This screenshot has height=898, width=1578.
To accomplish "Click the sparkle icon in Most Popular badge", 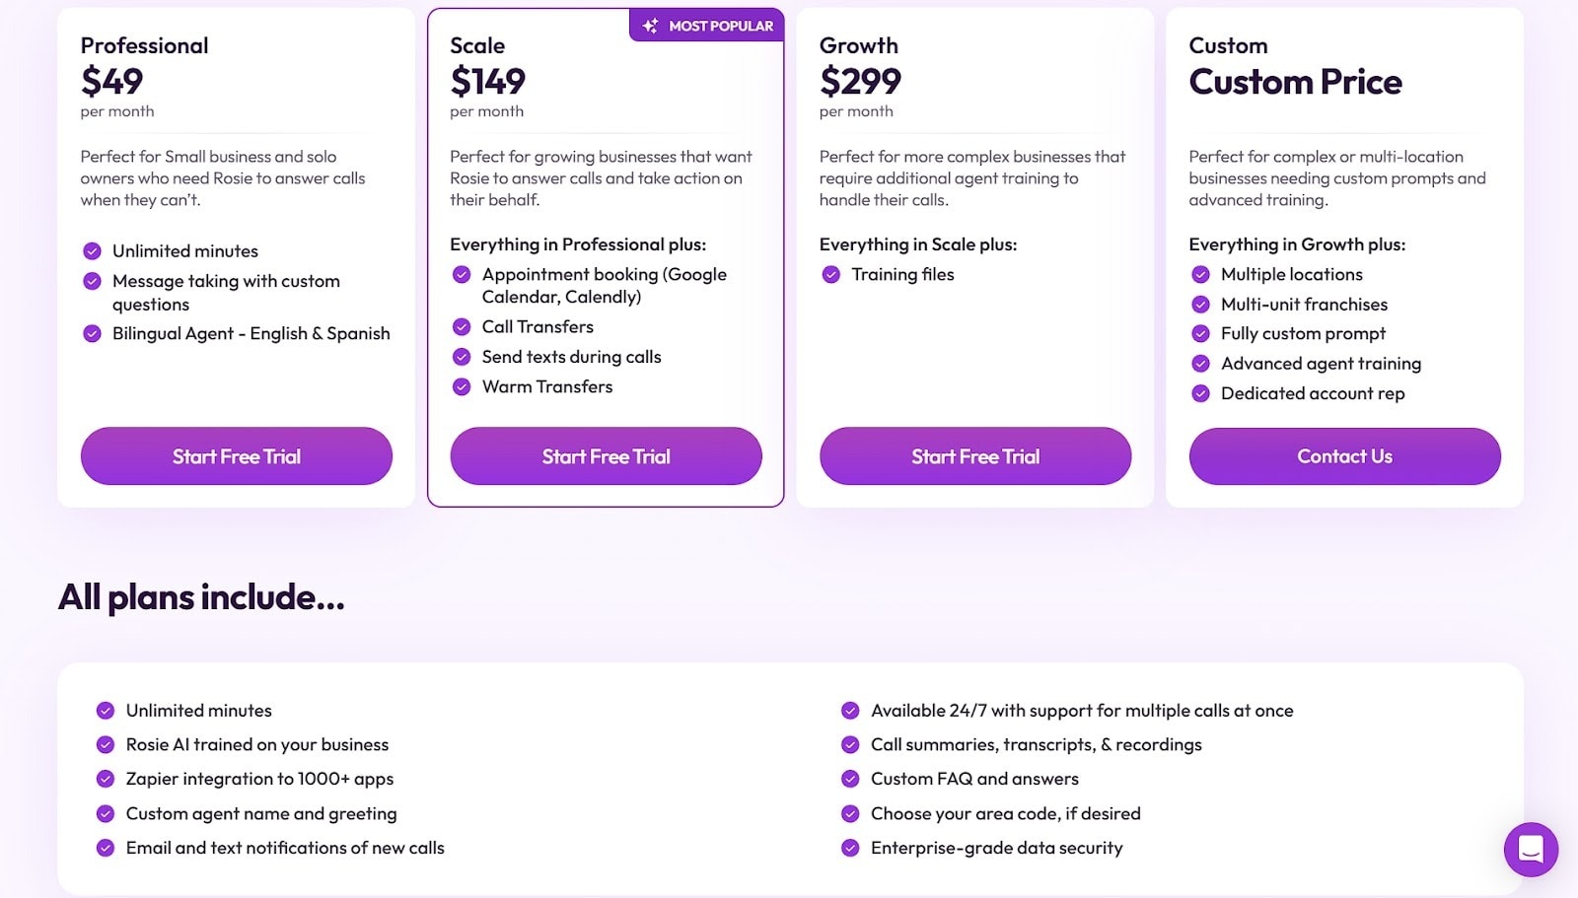I will point(651,26).
